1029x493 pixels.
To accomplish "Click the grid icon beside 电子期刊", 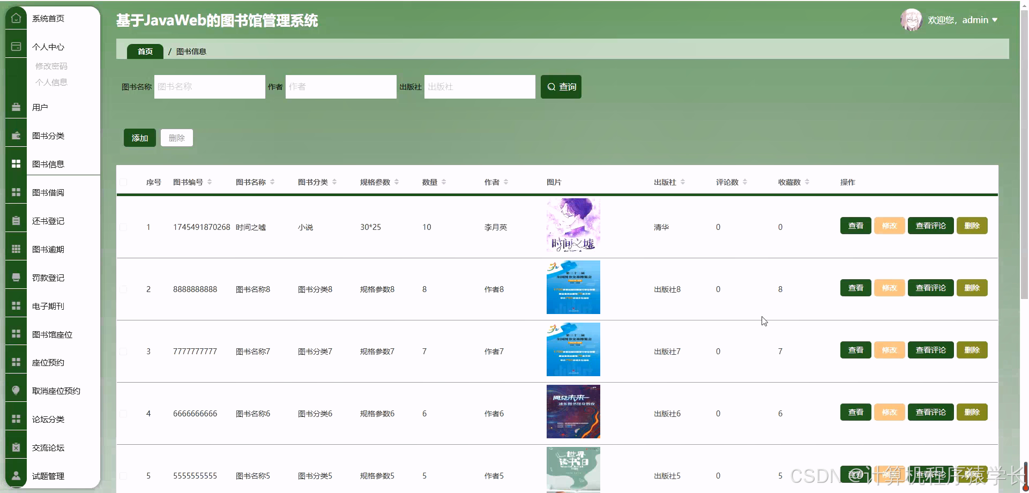I will click(16, 306).
